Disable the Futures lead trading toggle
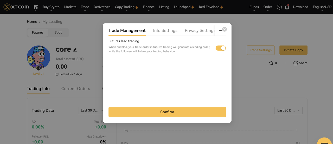The image size is (333, 144). [x=221, y=48]
